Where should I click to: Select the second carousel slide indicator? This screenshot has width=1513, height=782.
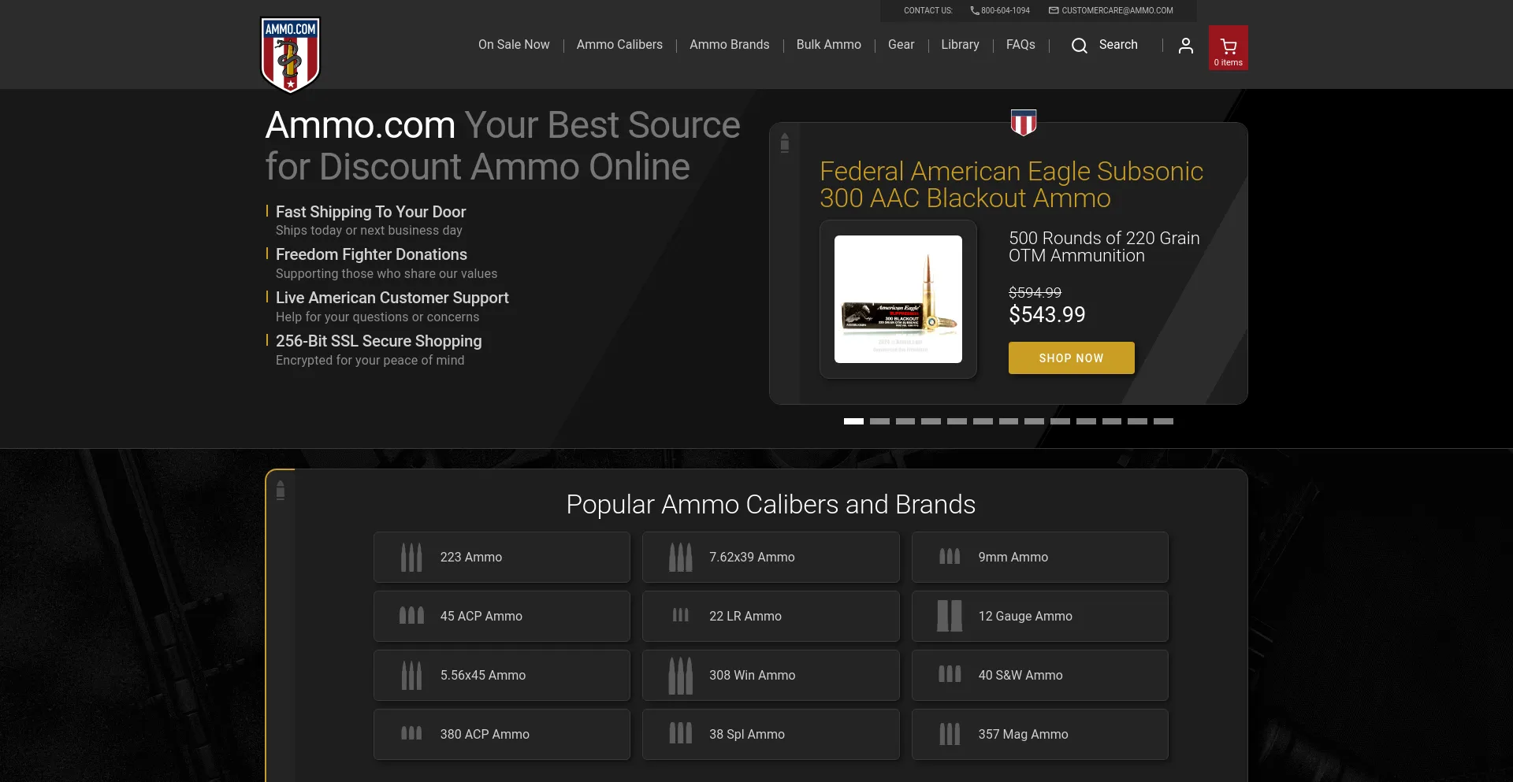click(879, 421)
